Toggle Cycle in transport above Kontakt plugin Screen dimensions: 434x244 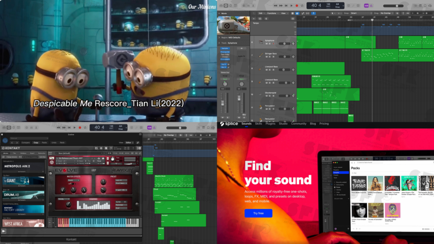(85, 128)
